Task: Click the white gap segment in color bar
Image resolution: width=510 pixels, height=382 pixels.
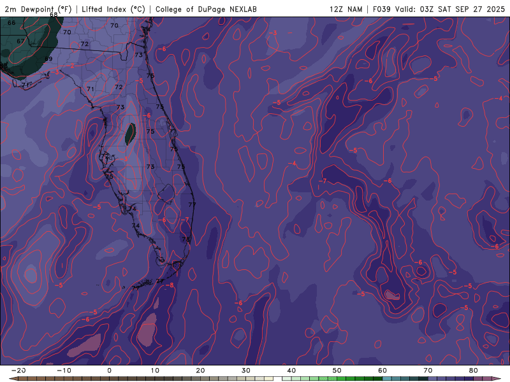Action: (x=277, y=379)
